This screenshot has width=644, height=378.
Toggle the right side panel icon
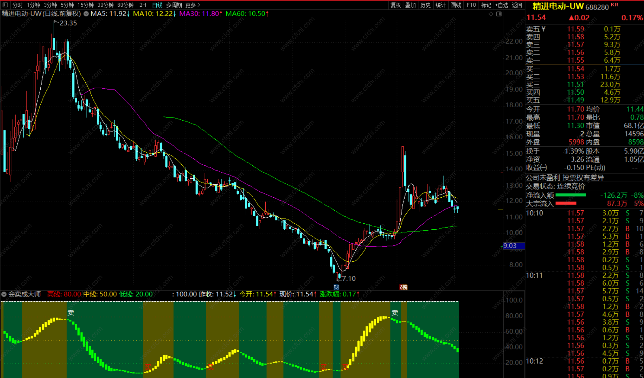[x=499, y=14]
